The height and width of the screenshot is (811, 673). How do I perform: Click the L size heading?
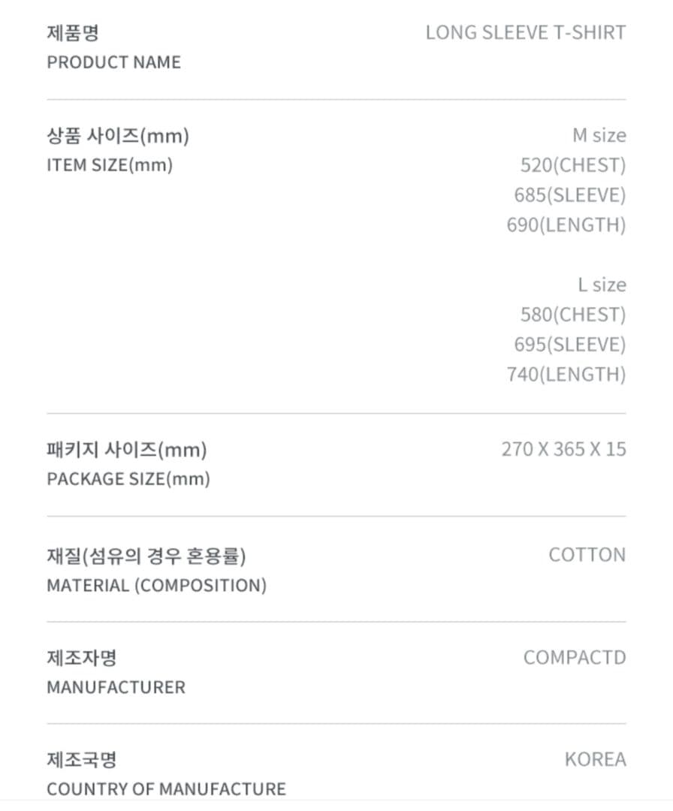(x=601, y=285)
